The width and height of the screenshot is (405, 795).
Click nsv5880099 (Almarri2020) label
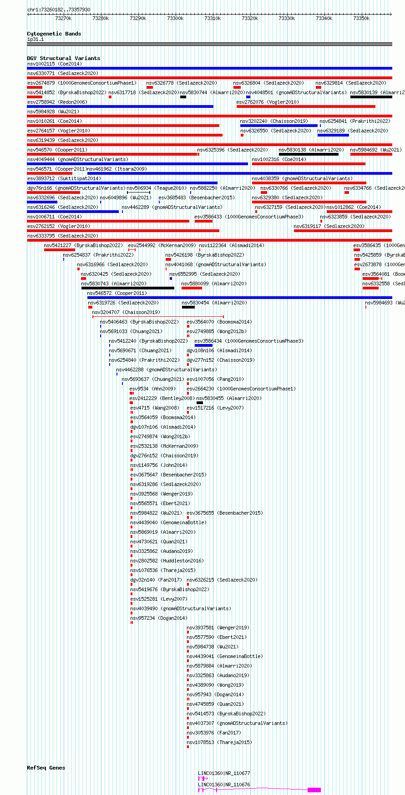click(214, 284)
